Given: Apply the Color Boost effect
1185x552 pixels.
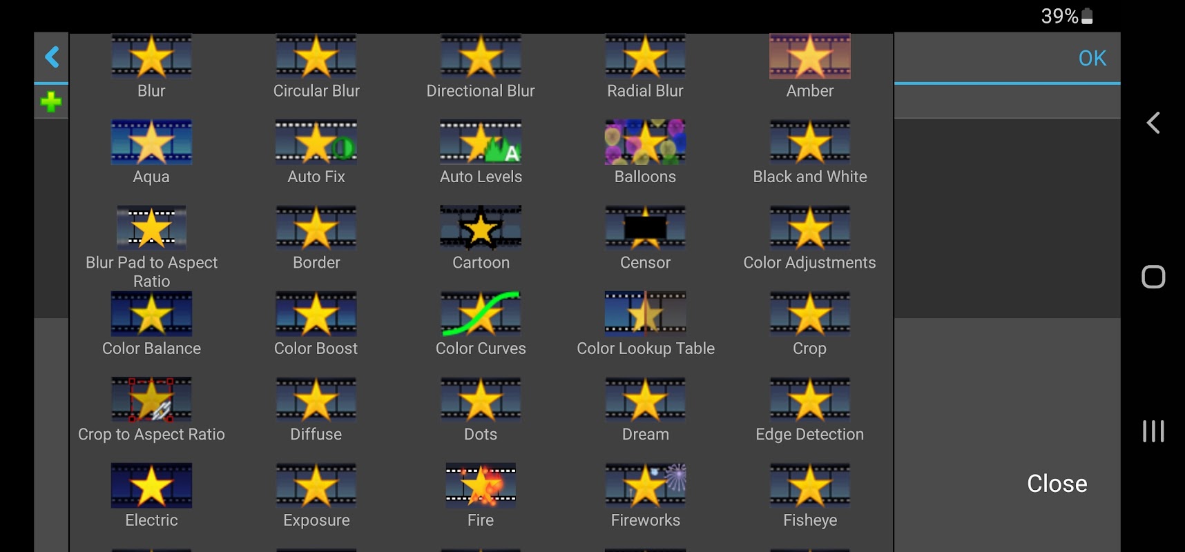Looking at the screenshot, I should click(x=316, y=314).
